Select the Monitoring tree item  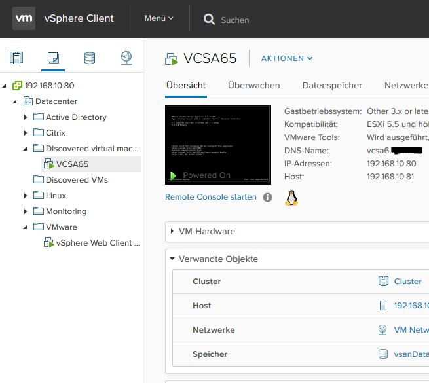[66, 211]
